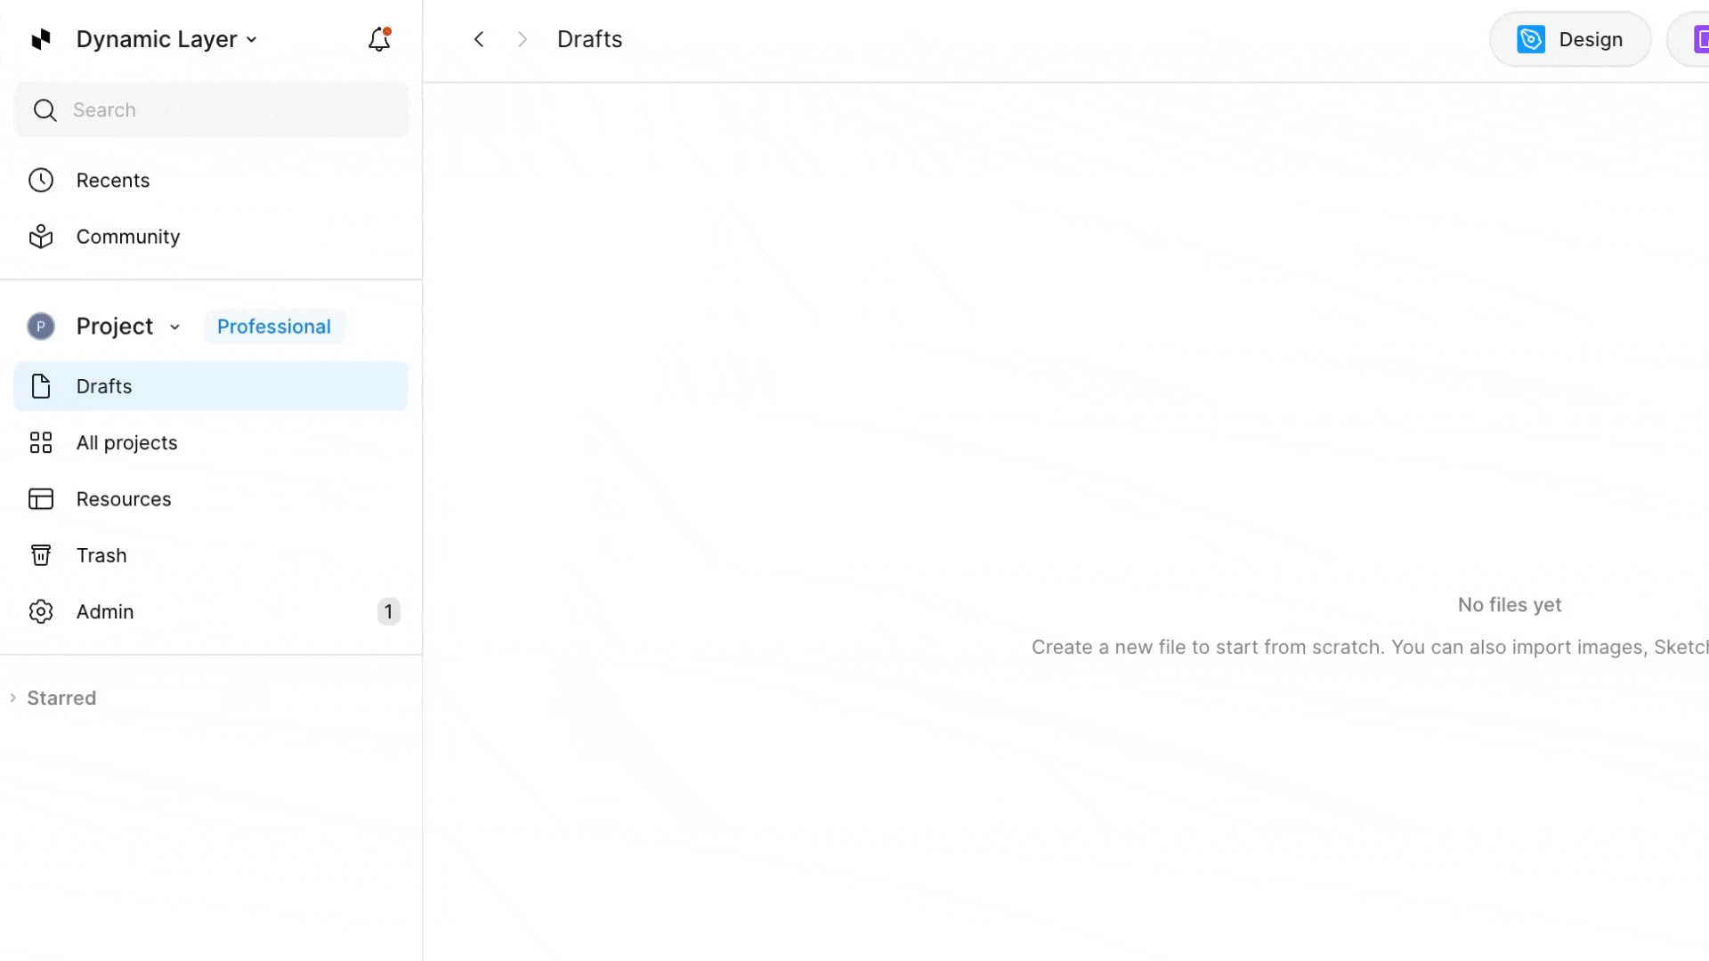1709x961 pixels.
Task: Click the Project avatar P icon
Action: [41, 327]
